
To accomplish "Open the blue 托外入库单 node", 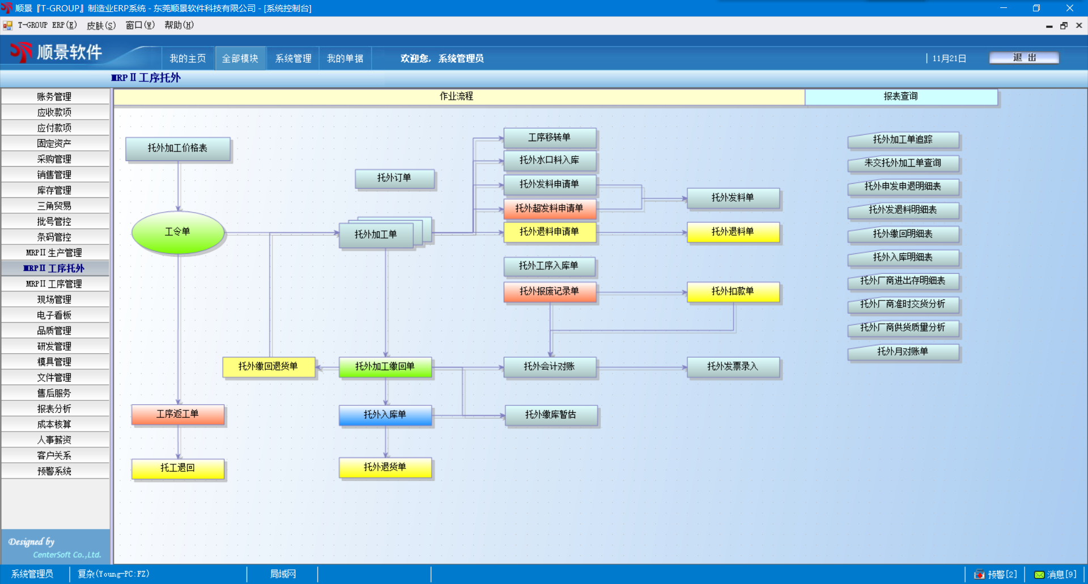I will 385,415.
